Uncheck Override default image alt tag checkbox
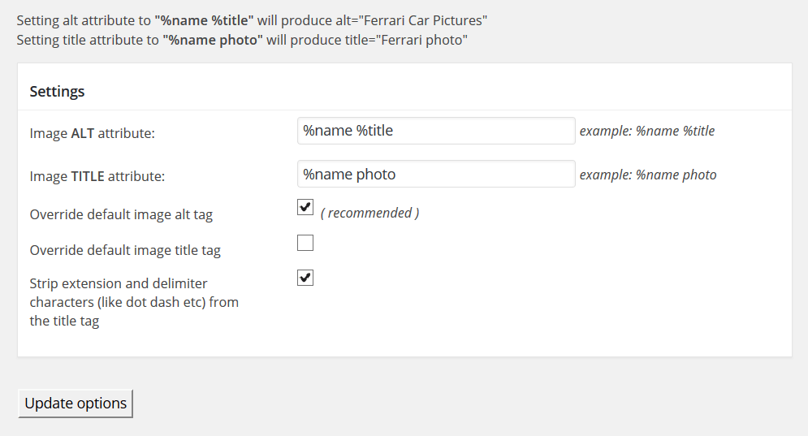Screen dimensions: 808x436 coord(305,207)
